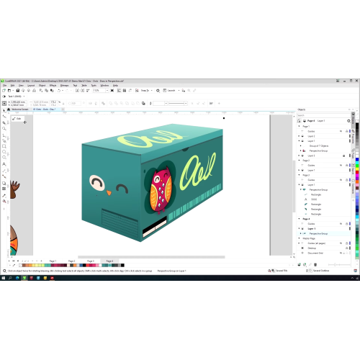
Task: Collapse Master Page in the Objects tree
Action: point(299,238)
